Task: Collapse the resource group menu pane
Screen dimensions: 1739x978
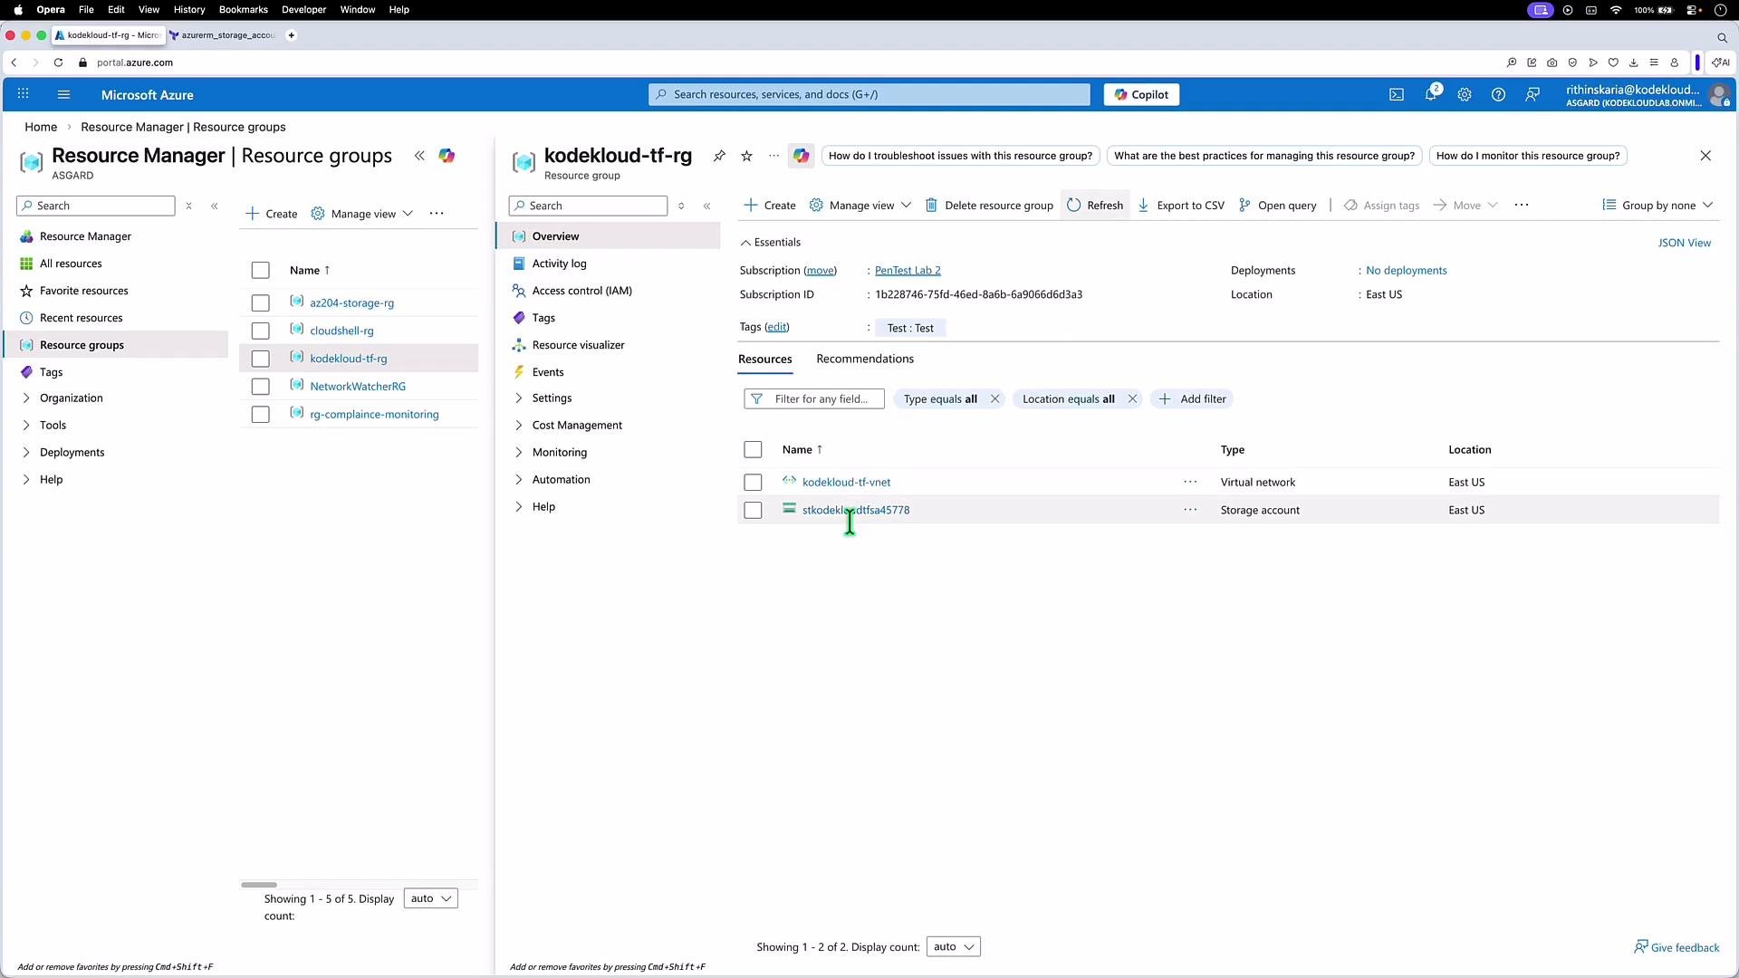Action: (706, 206)
